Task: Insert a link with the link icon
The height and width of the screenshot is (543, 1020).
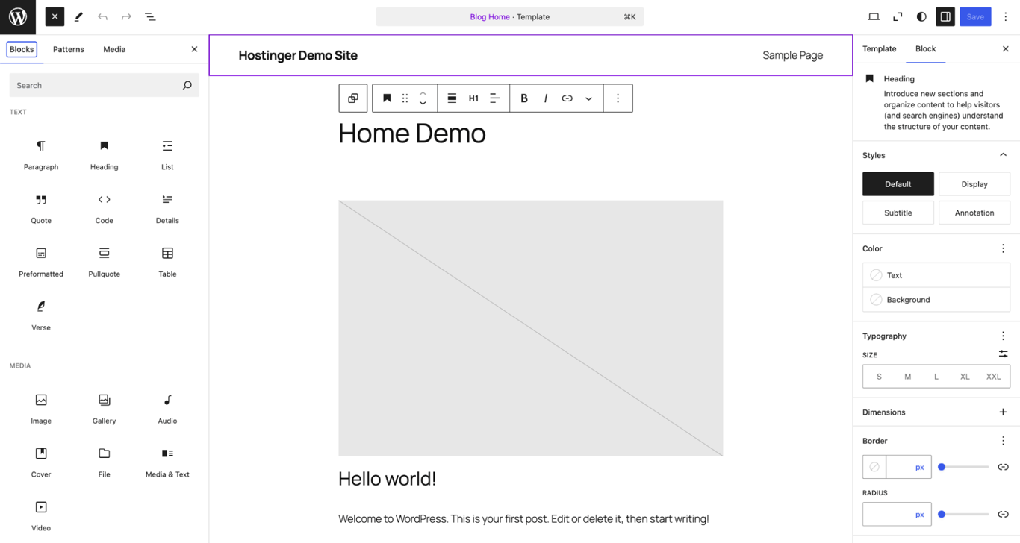Action: pyautogui.click(x=567, y=98)
